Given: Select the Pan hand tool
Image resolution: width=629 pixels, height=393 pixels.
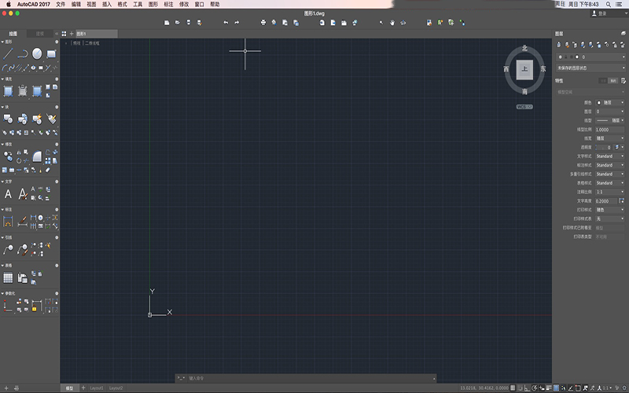Looking at the screenshot, I should 392,23.
